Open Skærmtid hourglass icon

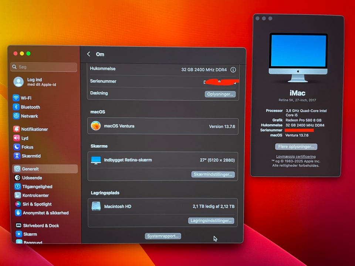pyautogui.click(x=17, y=156)
